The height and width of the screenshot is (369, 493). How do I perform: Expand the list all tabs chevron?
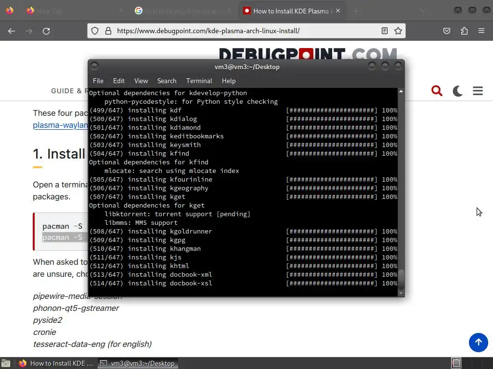point(423,11)
